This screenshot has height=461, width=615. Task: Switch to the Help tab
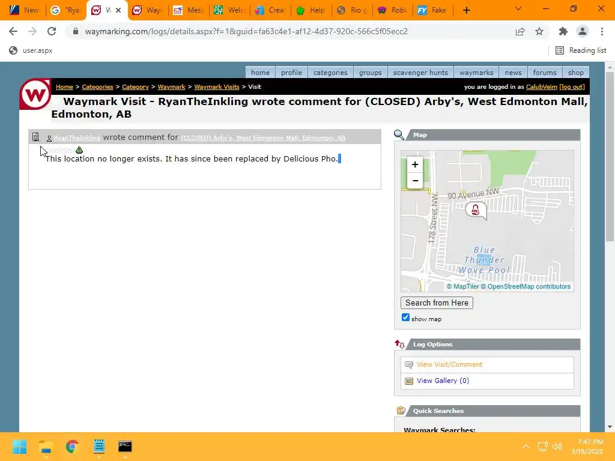(x=311, y=10)
